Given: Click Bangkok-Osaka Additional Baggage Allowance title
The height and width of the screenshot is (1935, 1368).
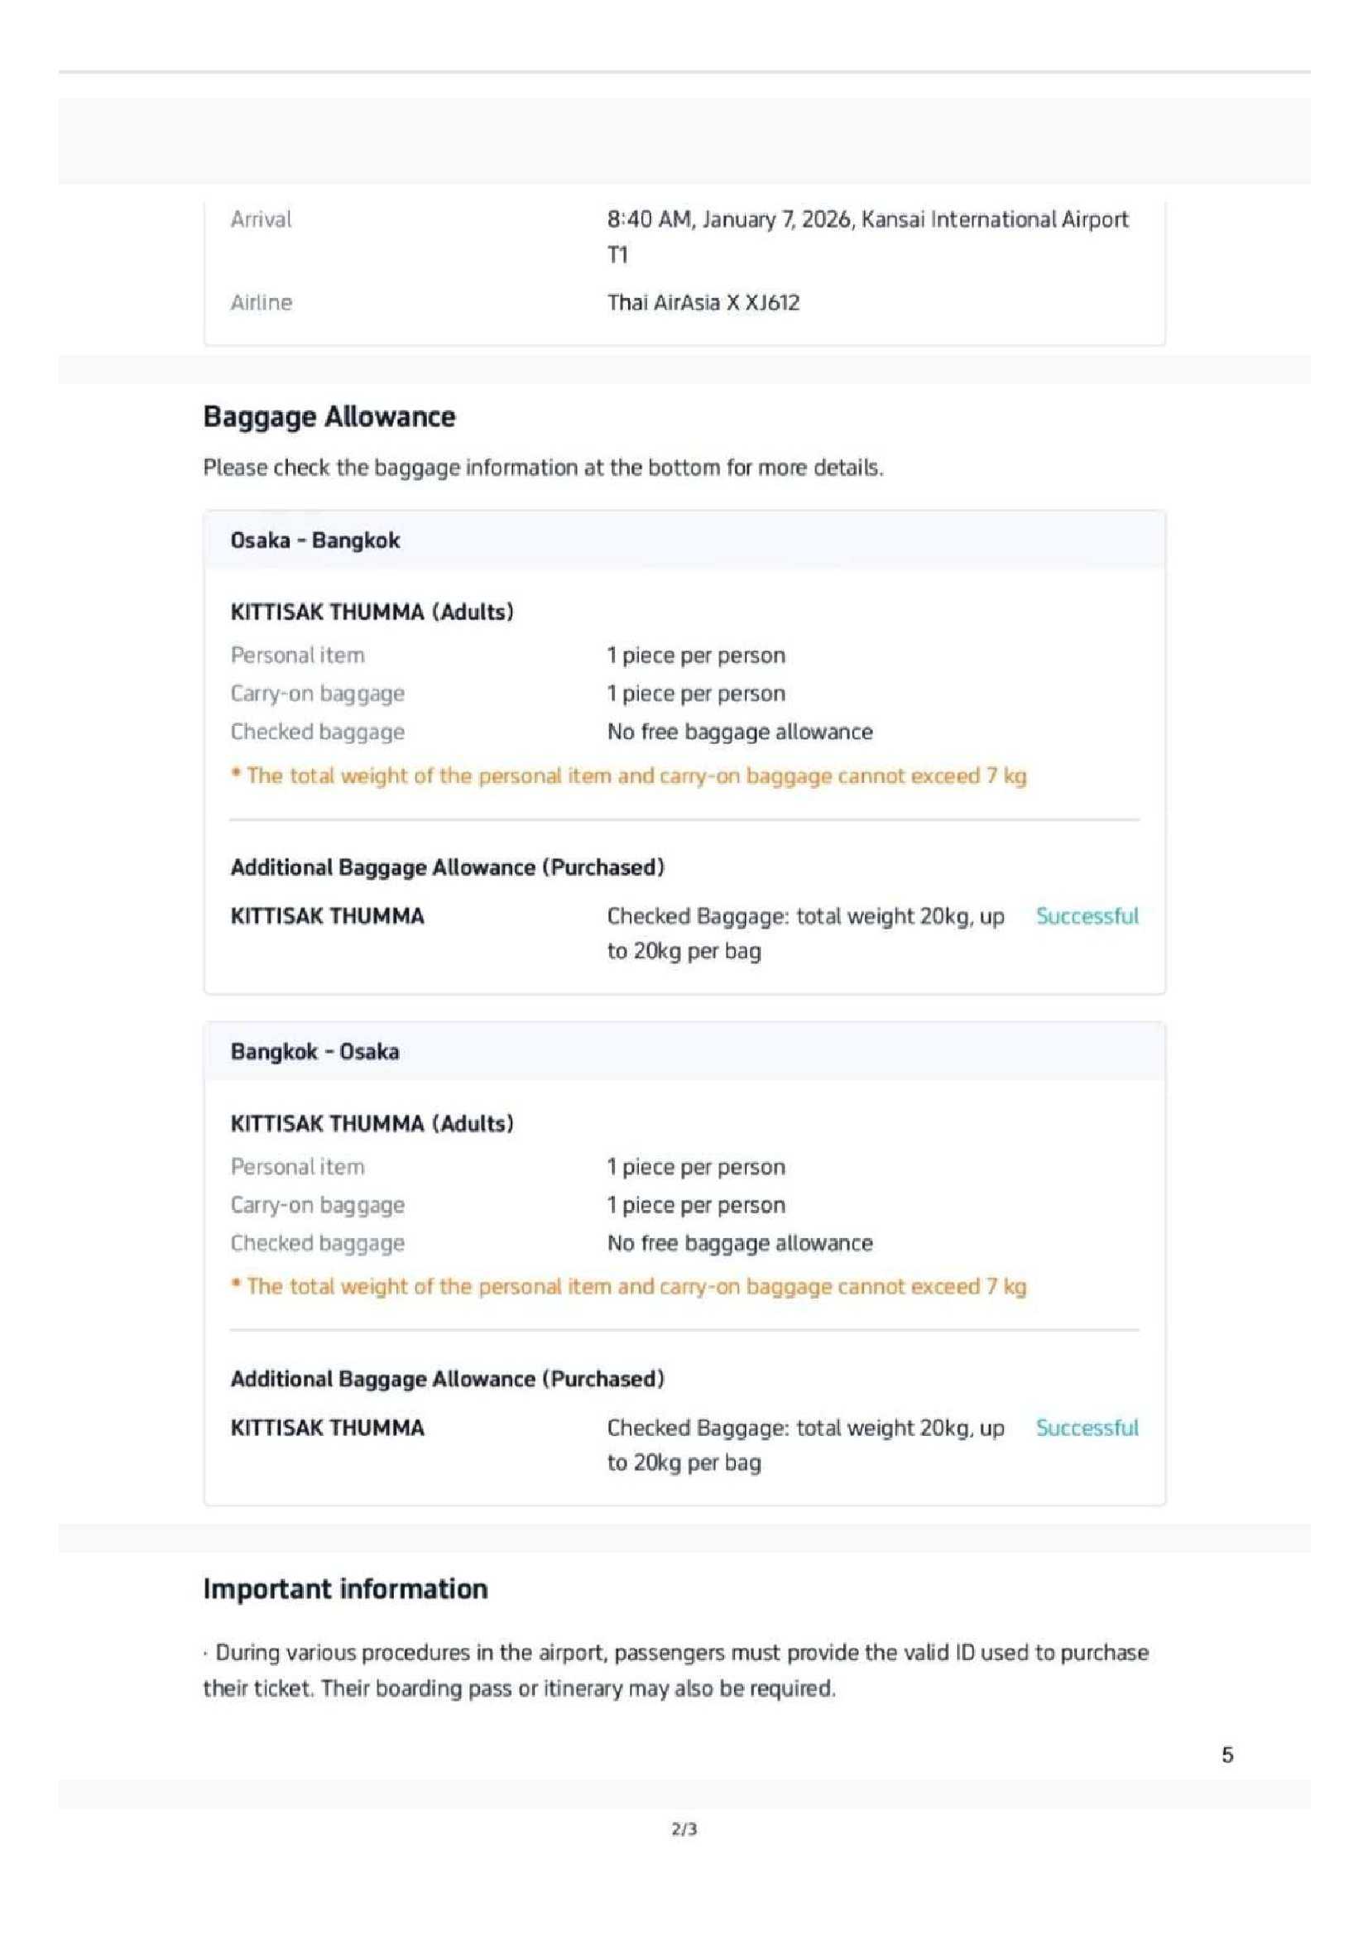Looking at the screenshot, I should click(447, 1379).
